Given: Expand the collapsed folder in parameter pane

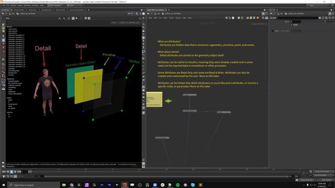Looking at the screenshot, I should (273, 31).
